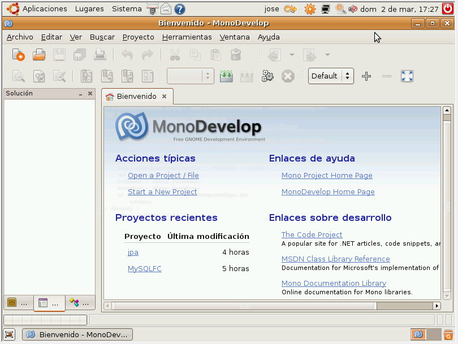
Task: Paste from clipboard using the toolbar icon
Action: (x=215, y=55)
